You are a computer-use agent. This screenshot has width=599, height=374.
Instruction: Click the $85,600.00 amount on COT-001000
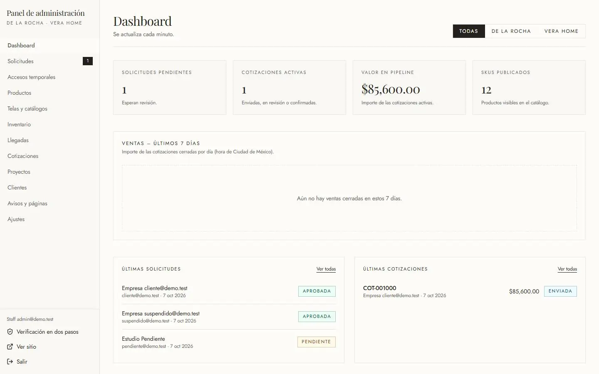tap(524, 291)
